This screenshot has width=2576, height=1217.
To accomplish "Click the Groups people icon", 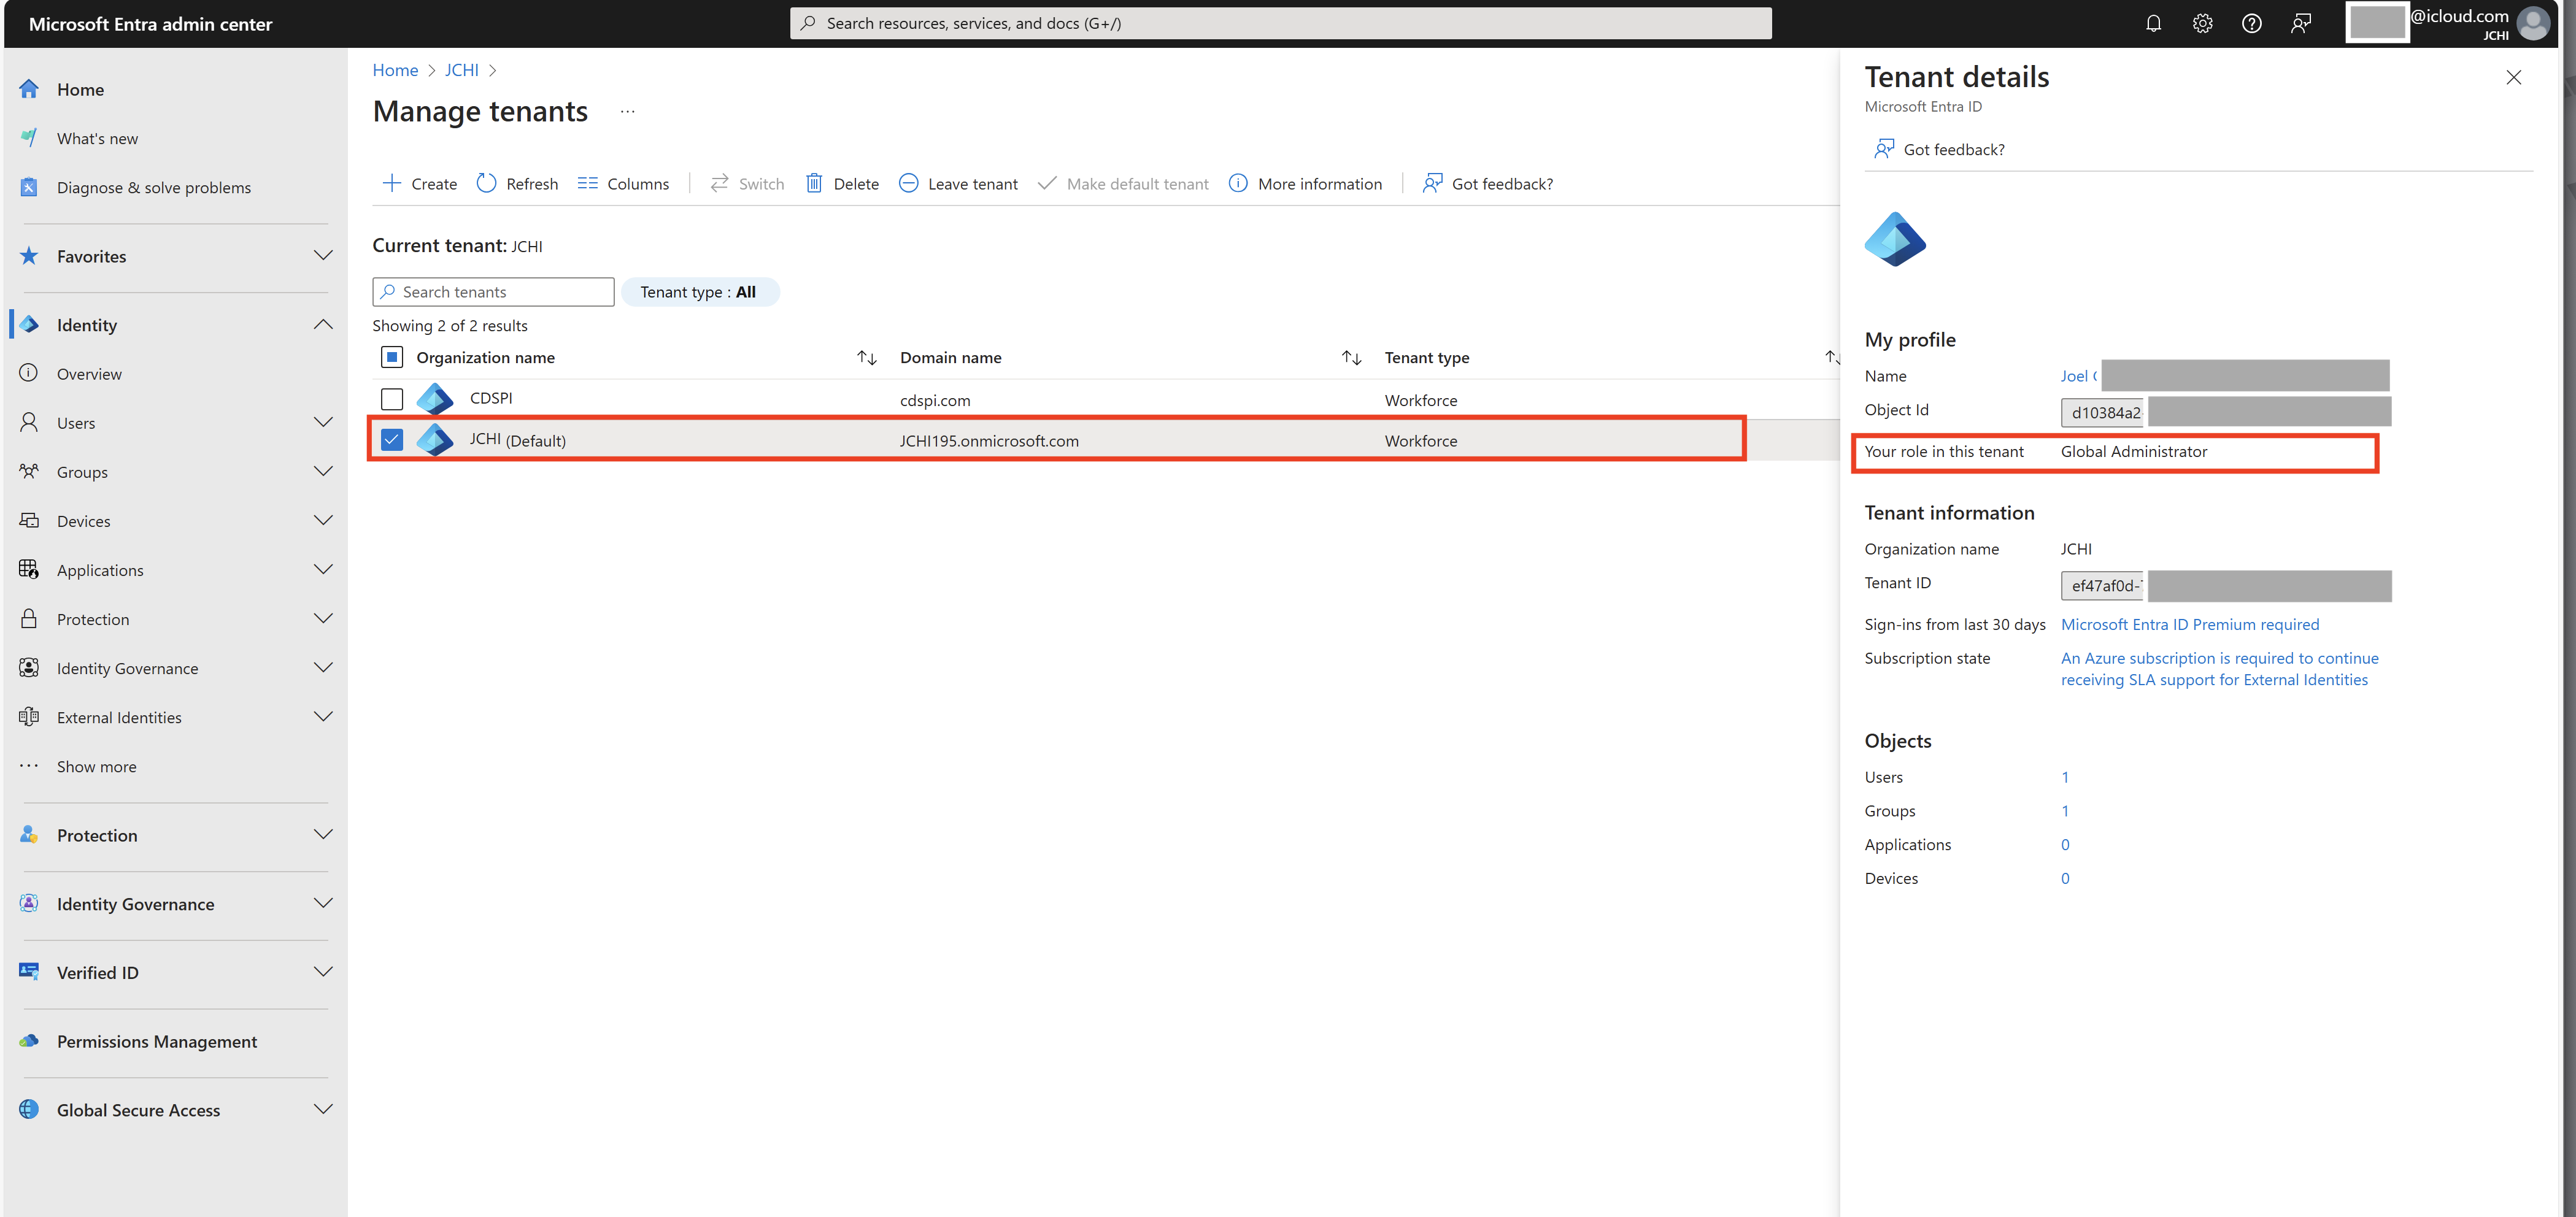I will point(29,471).
